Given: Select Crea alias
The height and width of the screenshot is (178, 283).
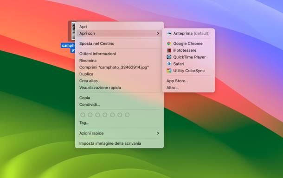Looking at the screenshot, I should pos(119,81).
